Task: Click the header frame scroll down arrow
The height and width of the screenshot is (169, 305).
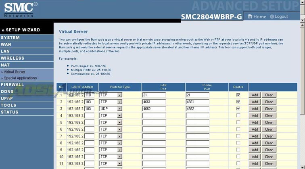Action: pos(303,20)
